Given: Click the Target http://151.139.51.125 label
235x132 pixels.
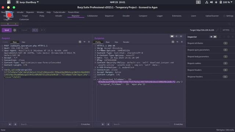Looking at the screenshot, I should (202, 30).
